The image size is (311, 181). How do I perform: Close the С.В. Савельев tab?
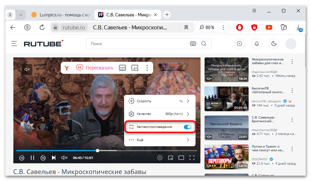pyautogui.click(x=156, y=15)
